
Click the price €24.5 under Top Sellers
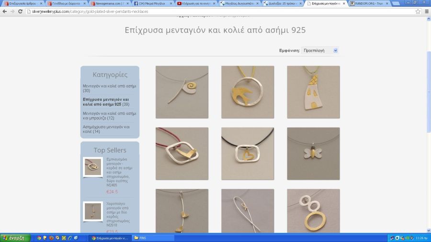tap(112, 191)
